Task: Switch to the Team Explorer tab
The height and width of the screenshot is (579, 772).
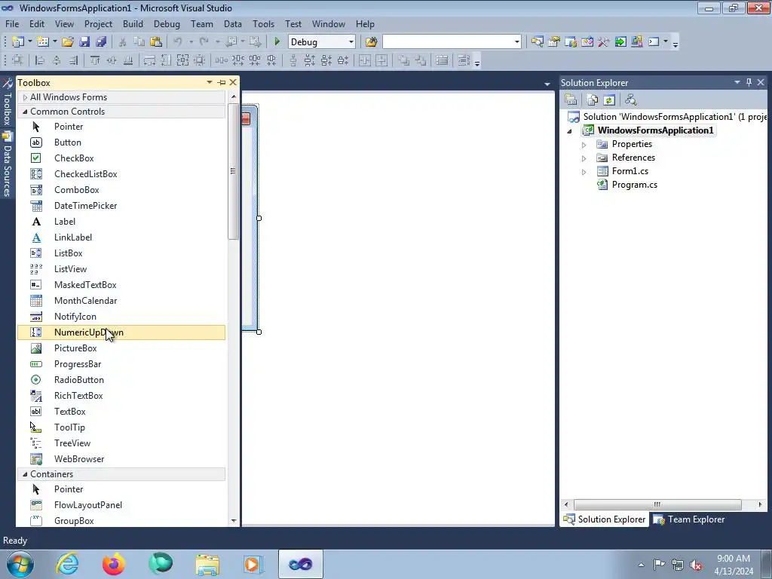Action: 689,519
